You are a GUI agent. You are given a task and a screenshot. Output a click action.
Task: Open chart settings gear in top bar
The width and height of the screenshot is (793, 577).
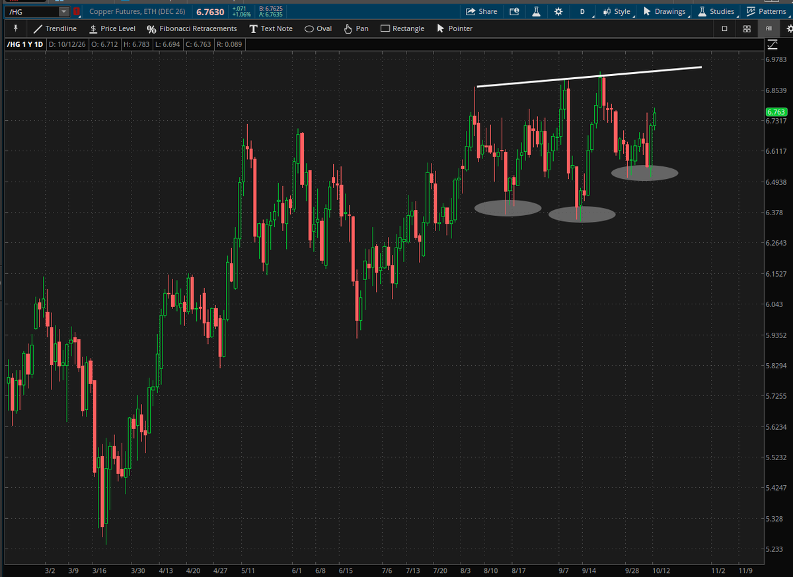558,11
